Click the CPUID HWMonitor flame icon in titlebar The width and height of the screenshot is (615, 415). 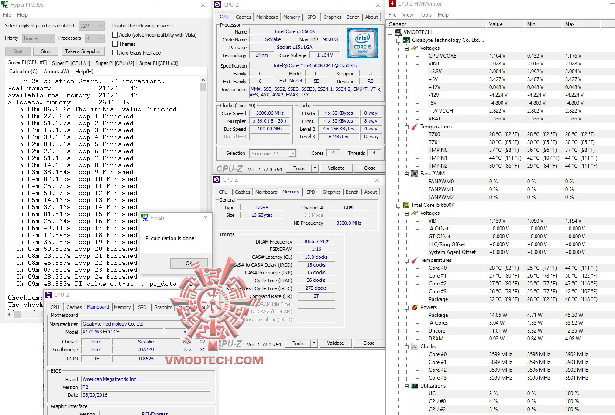coord(393,4)
